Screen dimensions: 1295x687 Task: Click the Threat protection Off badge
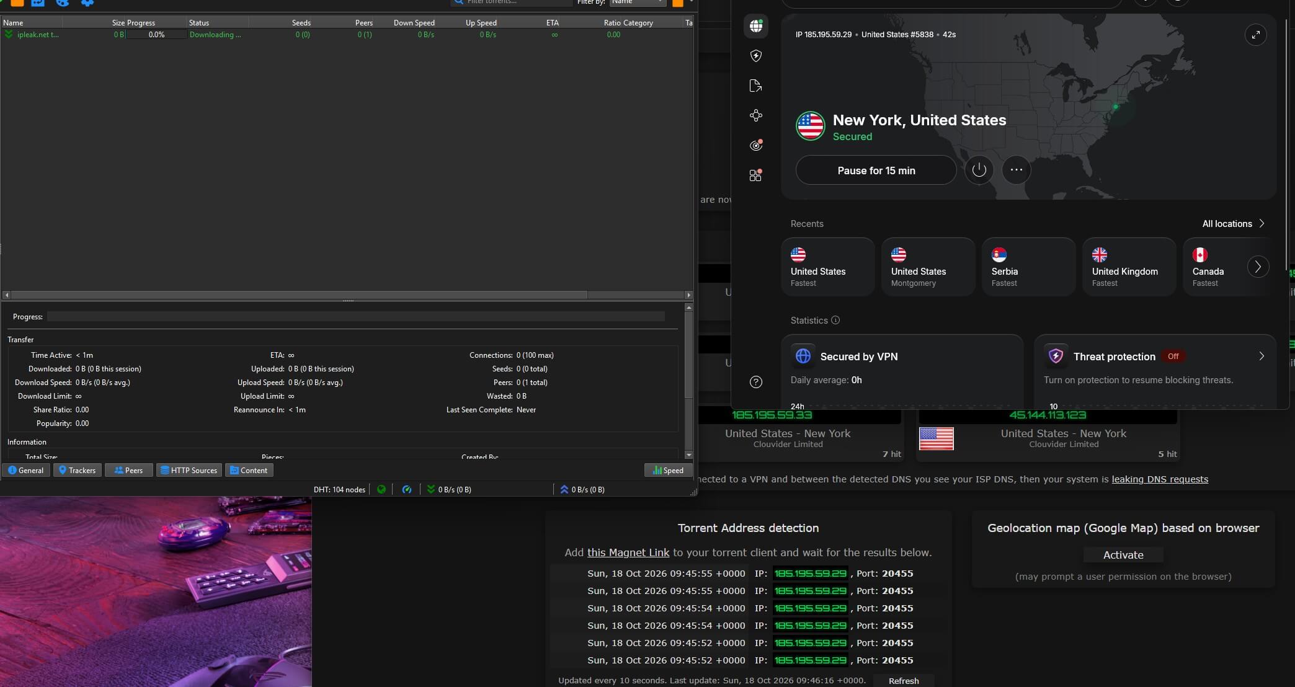(1173, 356)
